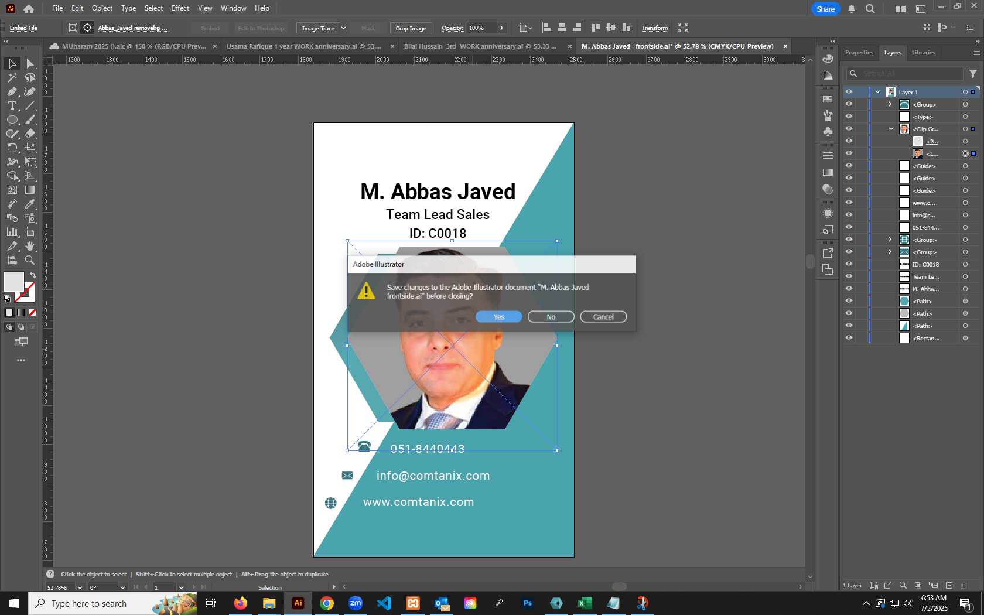Pick the Lasso tool

(x=30, y=77)
